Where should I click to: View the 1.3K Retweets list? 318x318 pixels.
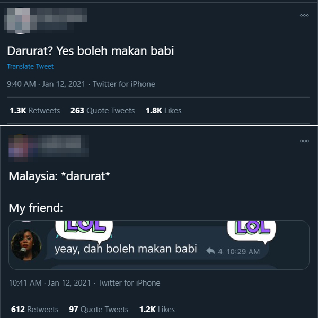(35, 111)
